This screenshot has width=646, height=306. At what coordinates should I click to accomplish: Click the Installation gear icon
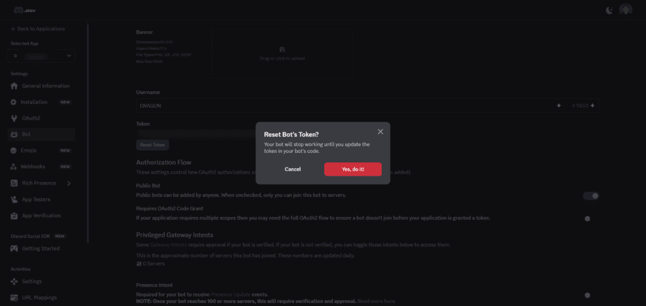pyautogui.click(x=14, y=102)
